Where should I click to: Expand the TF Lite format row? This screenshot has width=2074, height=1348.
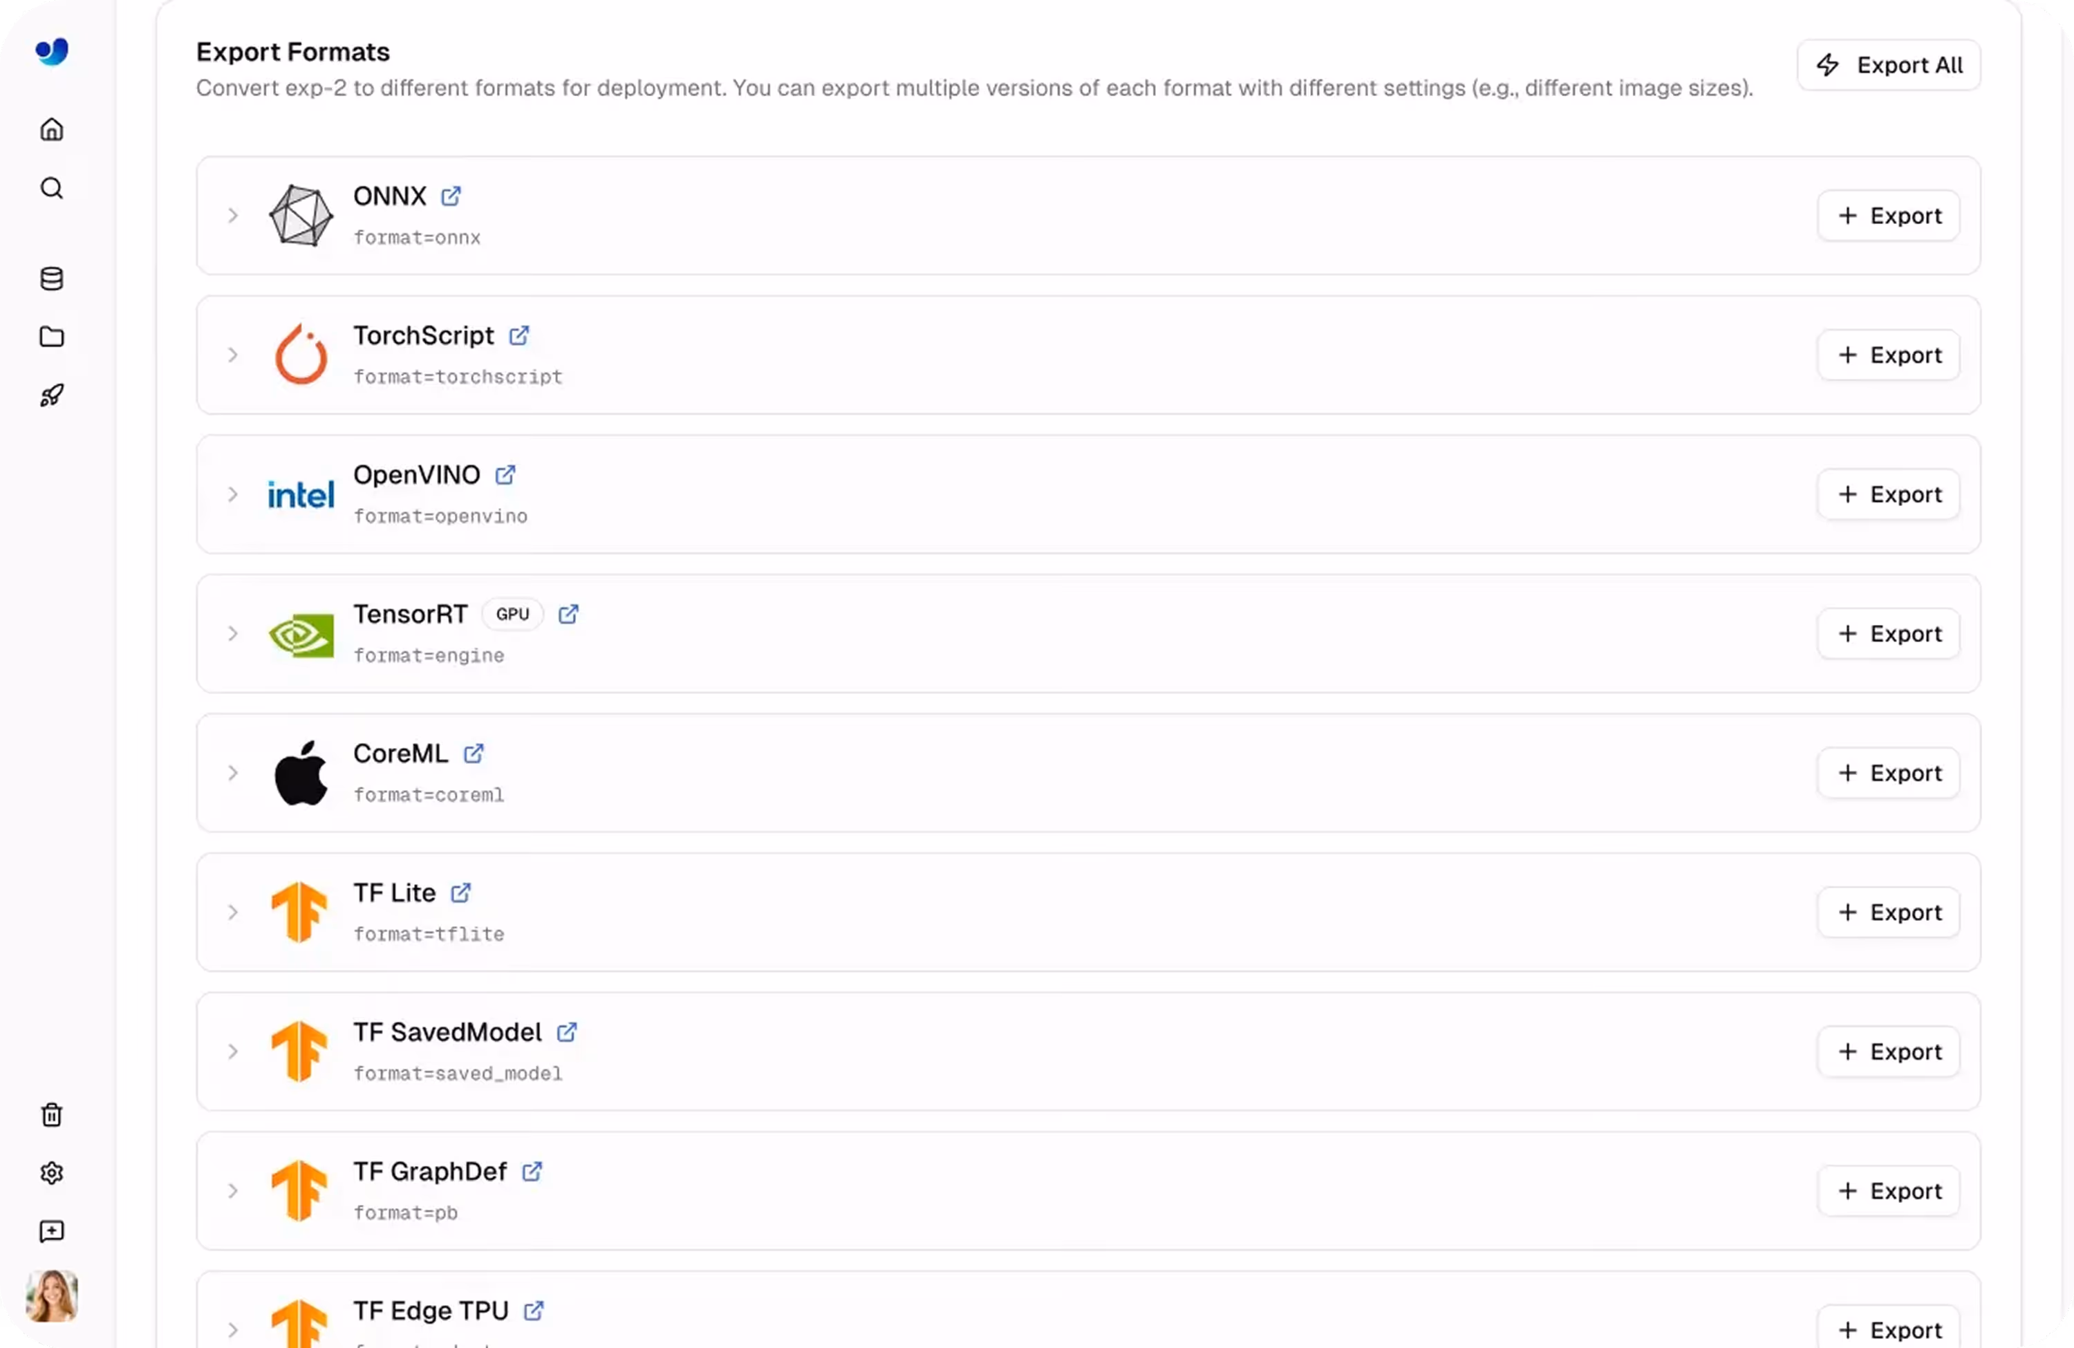tap(233, 912)
